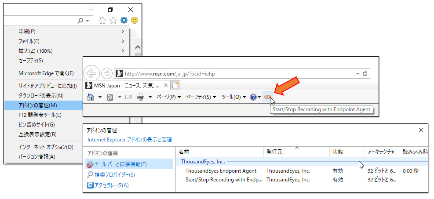Image resolution: width=434 pixels, height=199 pixels.
Task: Click the browser Back arrow button
Action: [91, 73]
